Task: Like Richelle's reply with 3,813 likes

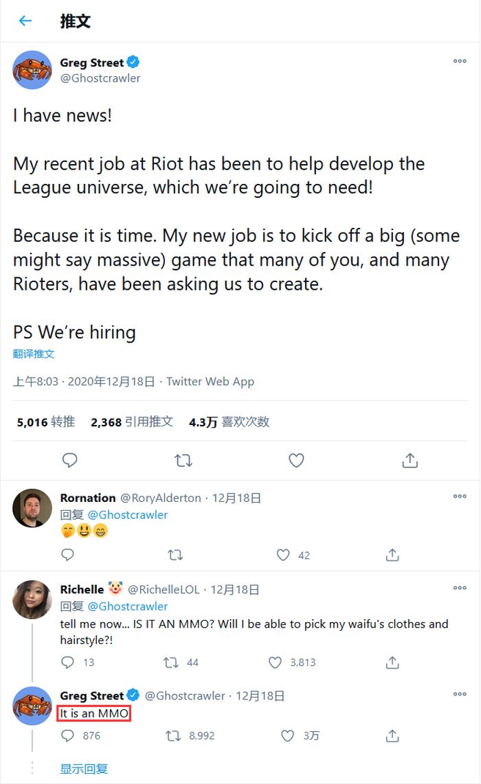Action: pyautogui.click(x=275, y=662)
